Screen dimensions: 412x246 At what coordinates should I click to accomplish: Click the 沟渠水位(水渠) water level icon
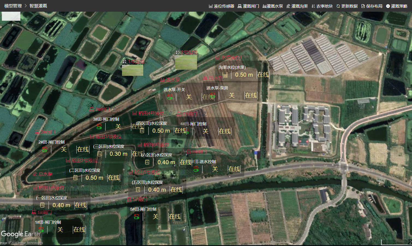(x=225, y=75)
